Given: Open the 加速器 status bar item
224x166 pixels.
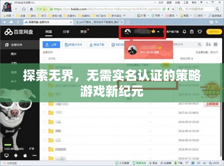Looking at the screenshot, I should tap(166, 163).
